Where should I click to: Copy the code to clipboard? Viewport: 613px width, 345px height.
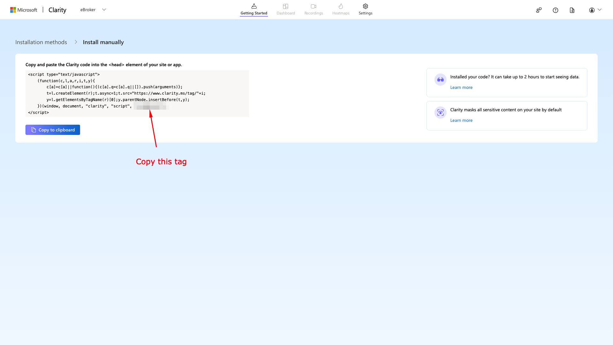[x=53, y=130]
